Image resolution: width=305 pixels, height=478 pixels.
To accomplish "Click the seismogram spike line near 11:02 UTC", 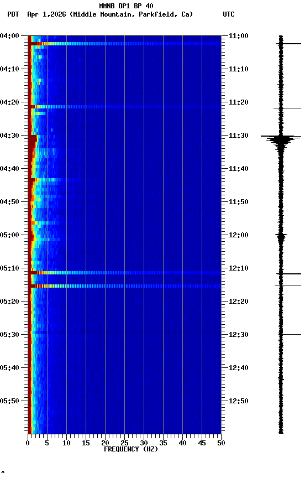I will coord(288,44).
